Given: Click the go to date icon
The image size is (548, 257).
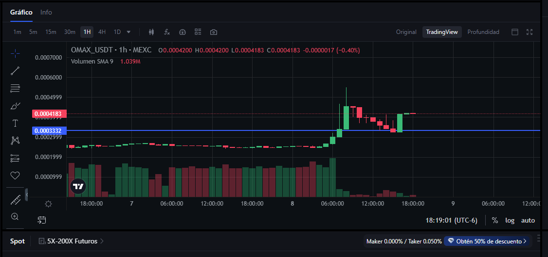Looking at the screenshot, I should (42, 220).
